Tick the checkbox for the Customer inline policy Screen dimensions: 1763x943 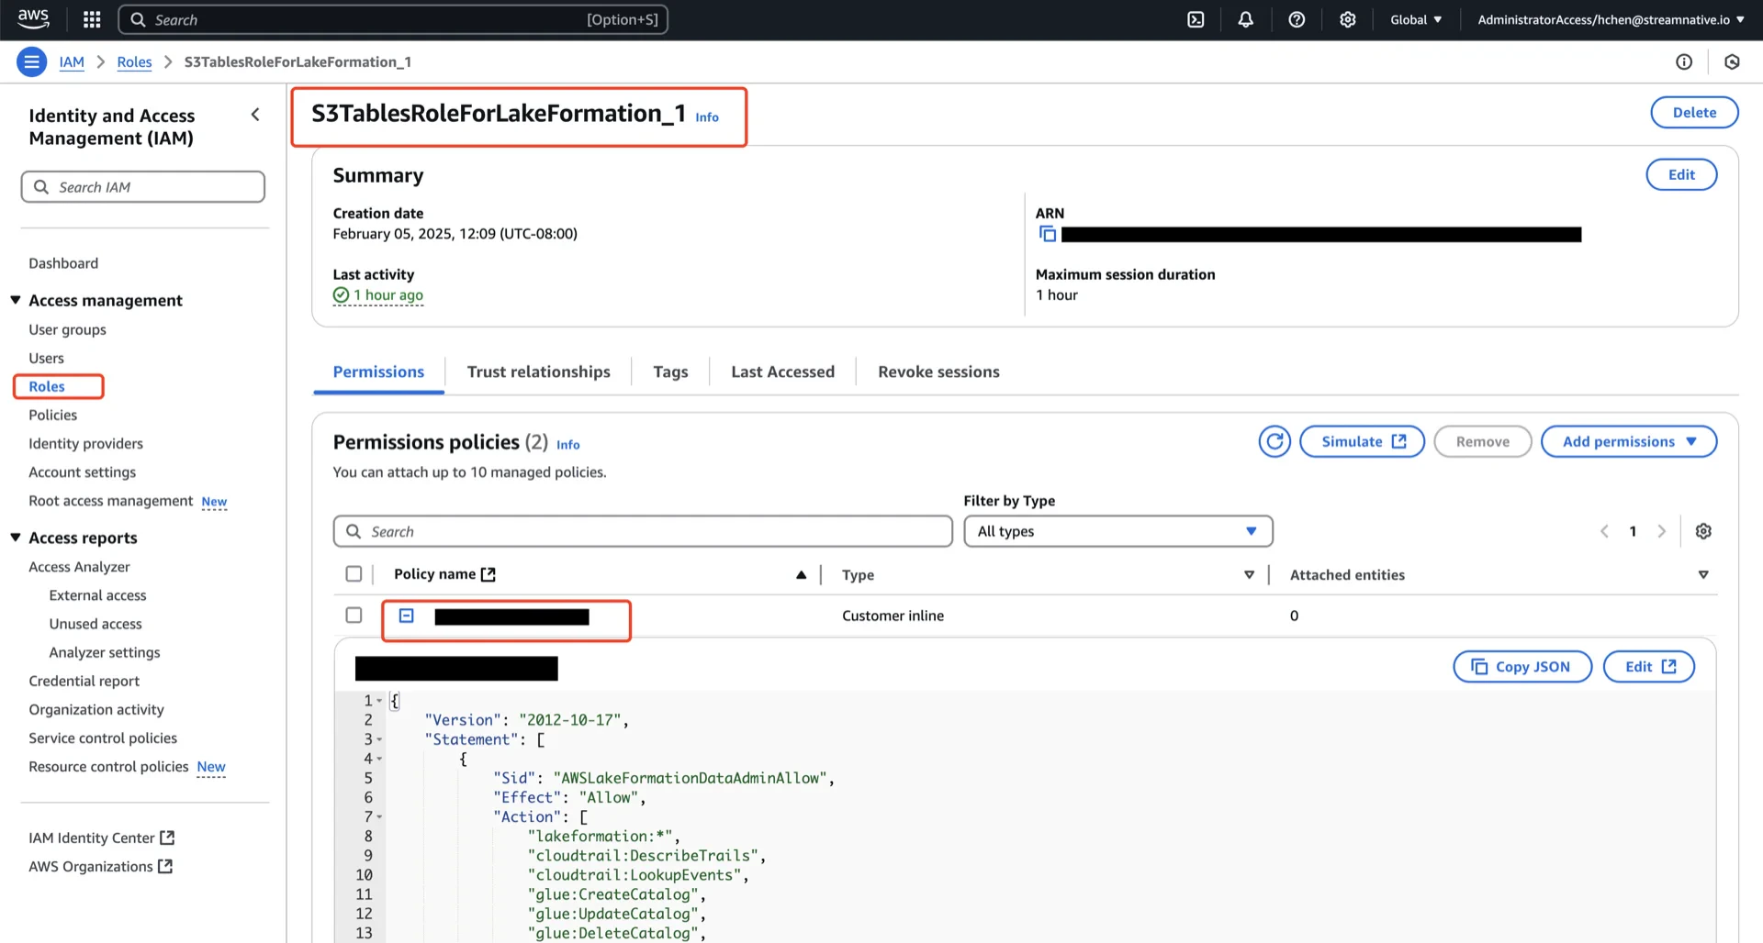[354, 616]
